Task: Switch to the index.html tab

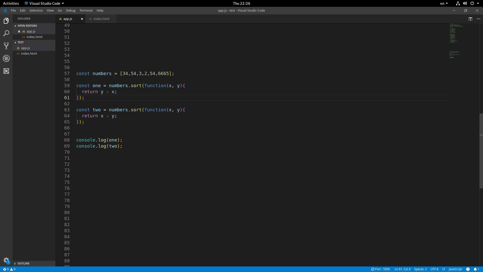Action: click(x=101, y=19)
